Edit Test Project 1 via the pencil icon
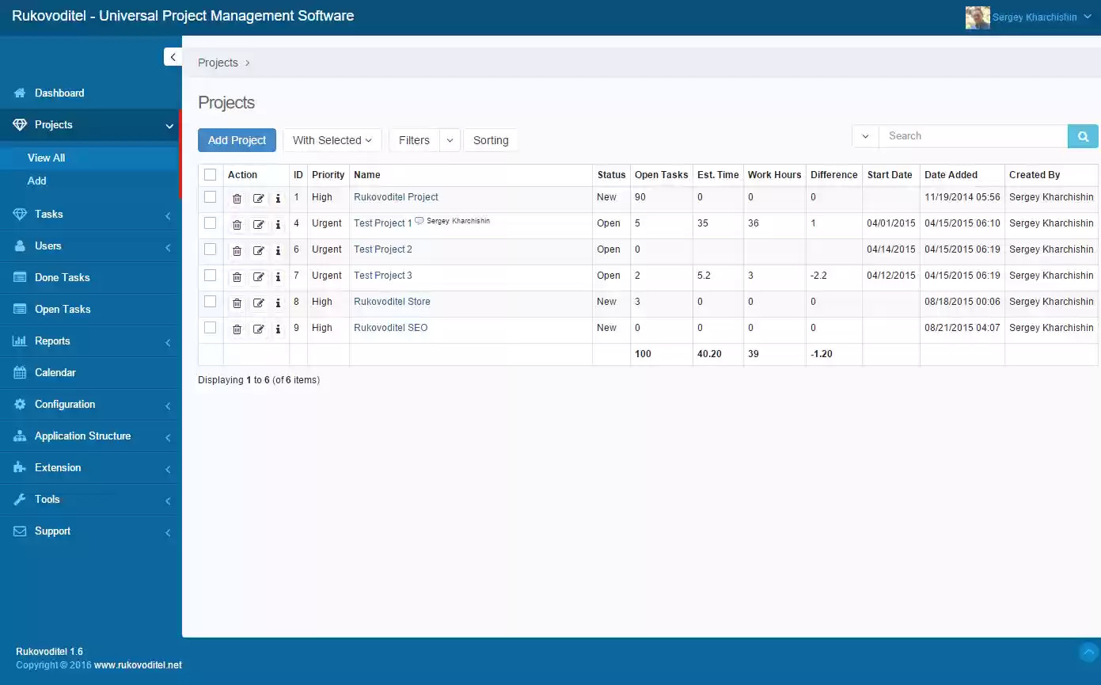 pos(257,223)
